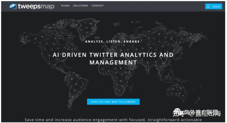Click the ANALYZE. LISTEN. ENGAGE. tagline
The width and height of the screenshot is (227, 123).
tap(113, 42)
